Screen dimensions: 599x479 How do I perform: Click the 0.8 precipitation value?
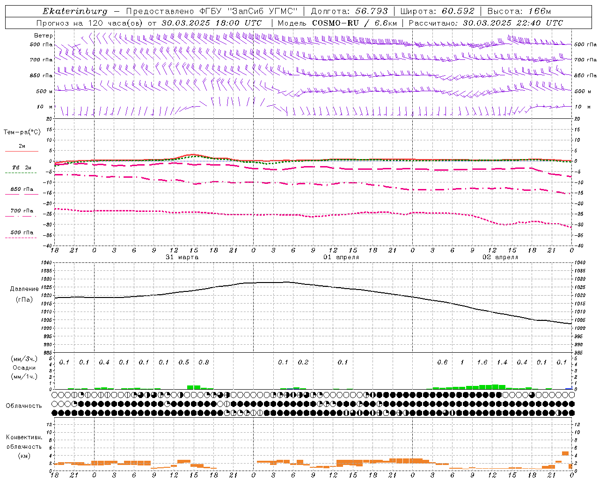click(x=204, y=363)
